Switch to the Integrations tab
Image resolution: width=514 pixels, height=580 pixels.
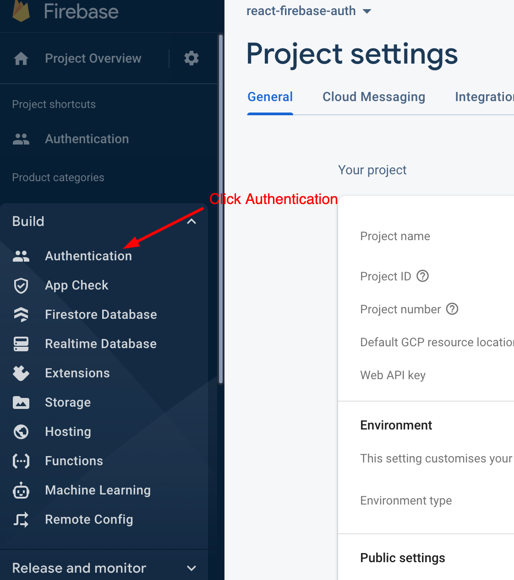pyautogui.click(x=484, y=97)
